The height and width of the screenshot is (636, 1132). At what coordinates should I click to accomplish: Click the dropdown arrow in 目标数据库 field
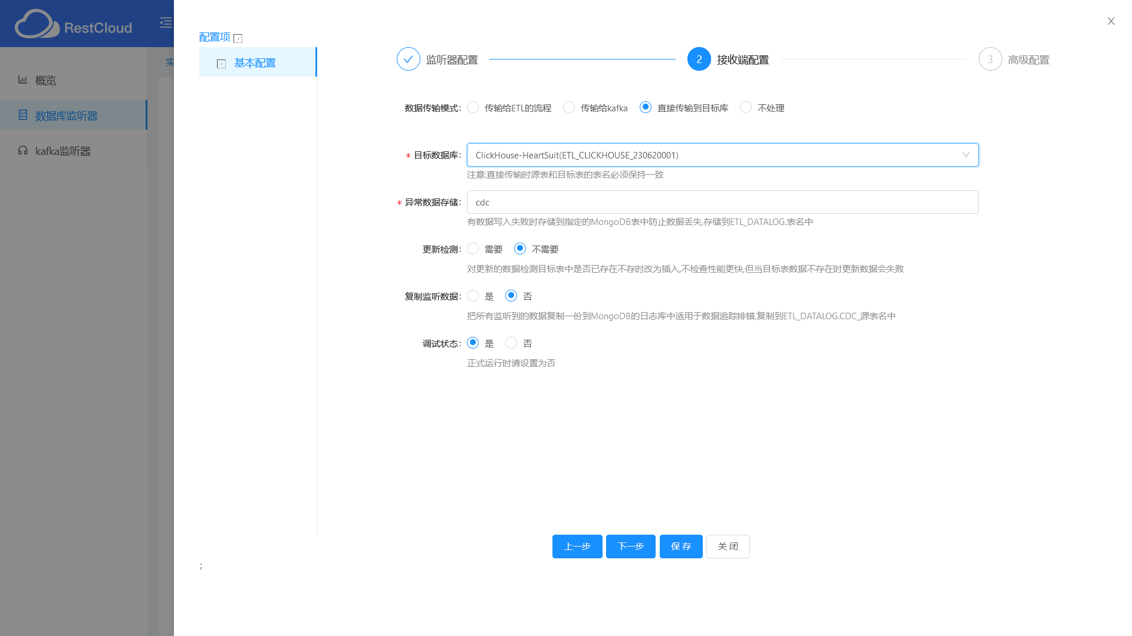(x=966, y=155)
